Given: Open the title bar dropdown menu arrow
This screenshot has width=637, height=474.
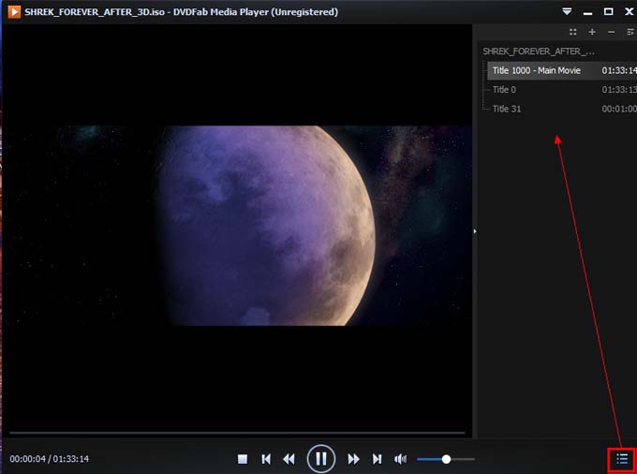Looking at the screenshot, I should point(567,11).
